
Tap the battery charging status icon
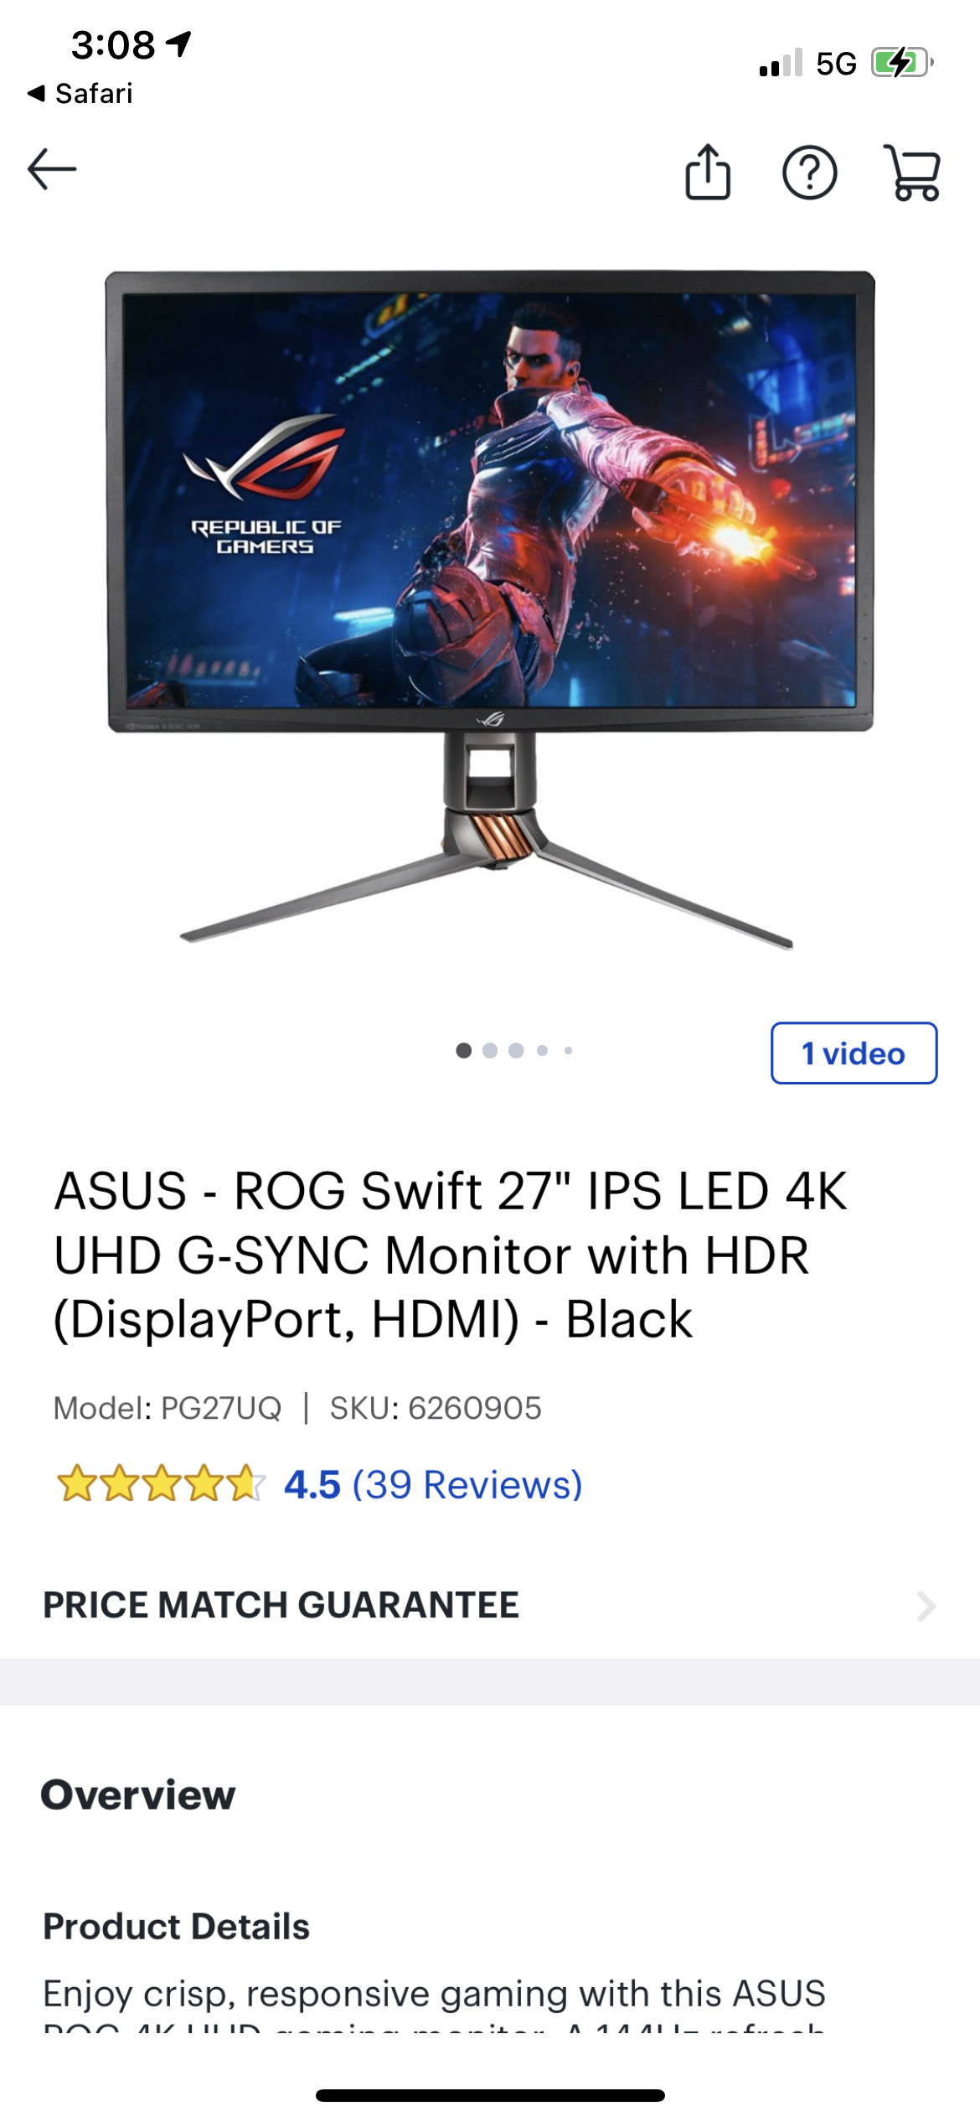903,63
